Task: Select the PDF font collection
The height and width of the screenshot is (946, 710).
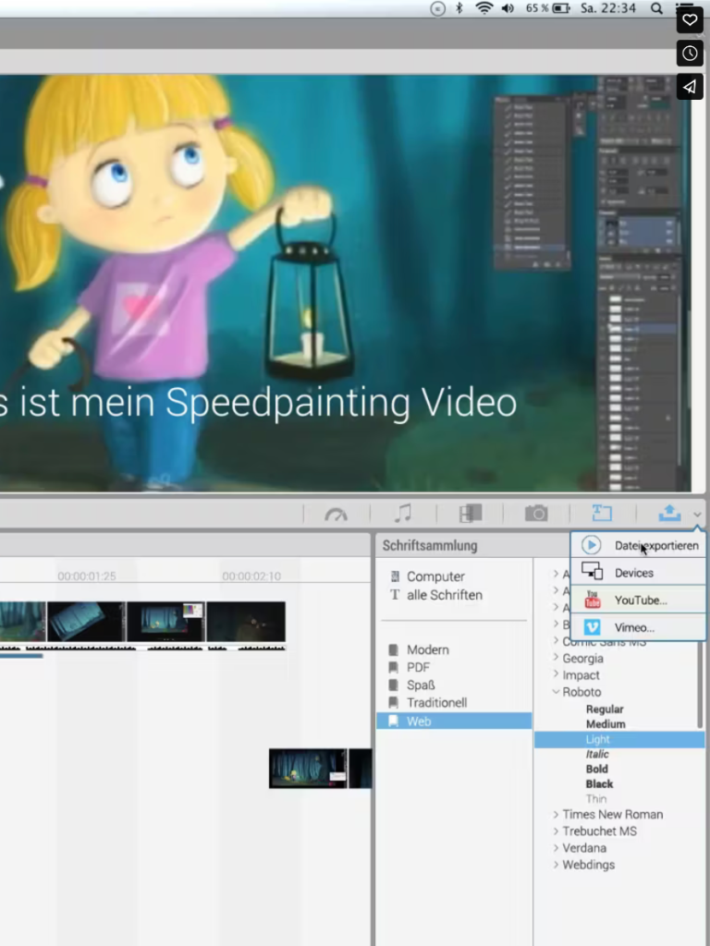Action: tap(418, 667)
